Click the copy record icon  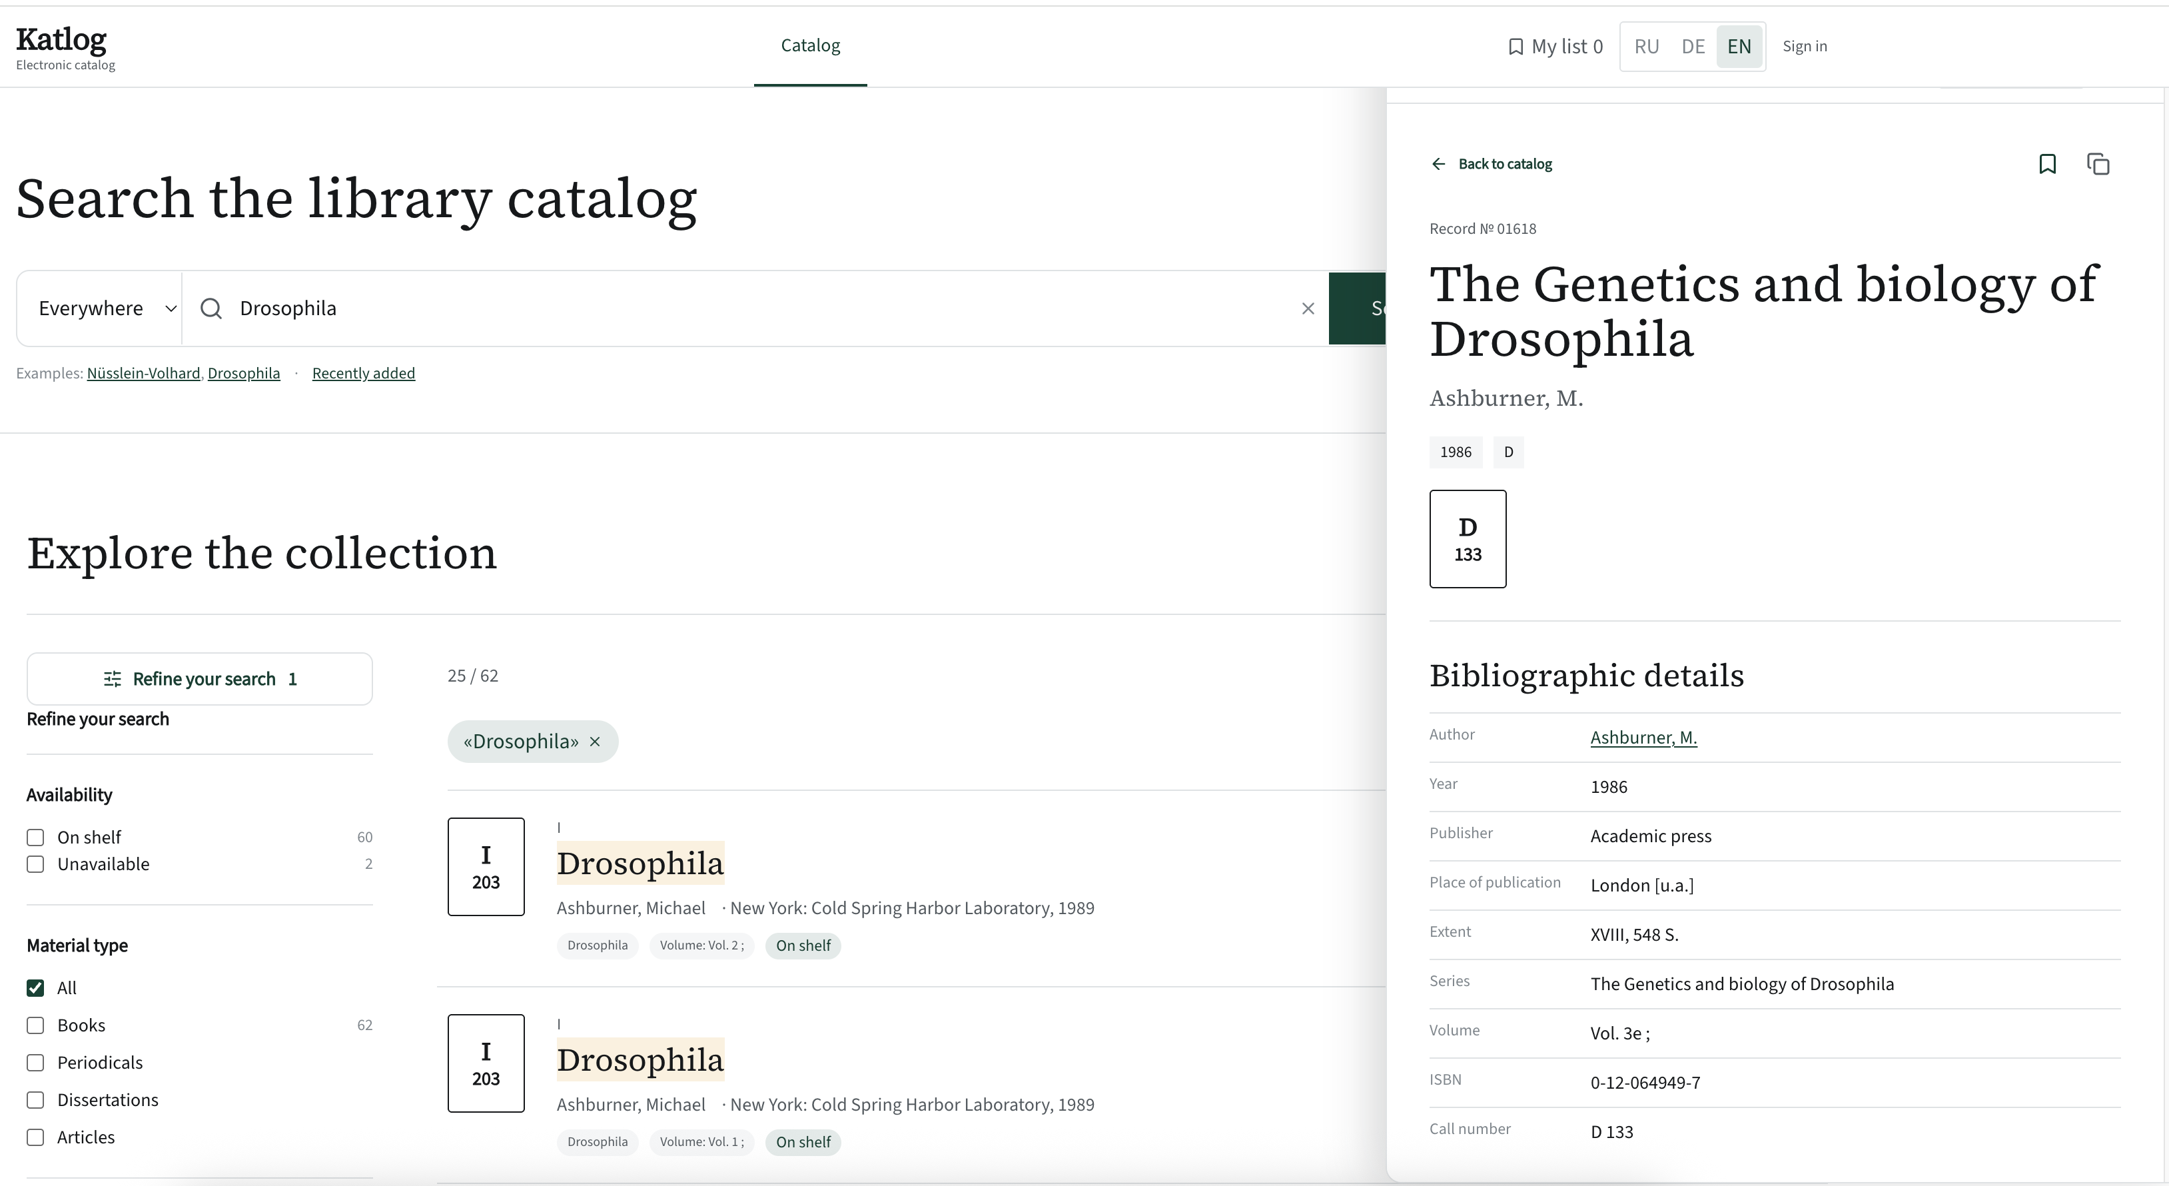(2098, 163)
